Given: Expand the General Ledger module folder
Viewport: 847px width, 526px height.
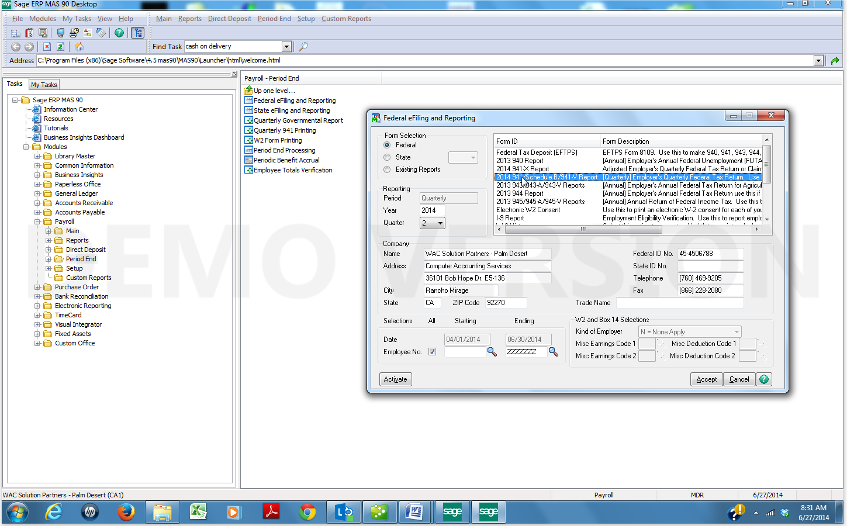Looking at the screenshot, I should pos(37,193).
